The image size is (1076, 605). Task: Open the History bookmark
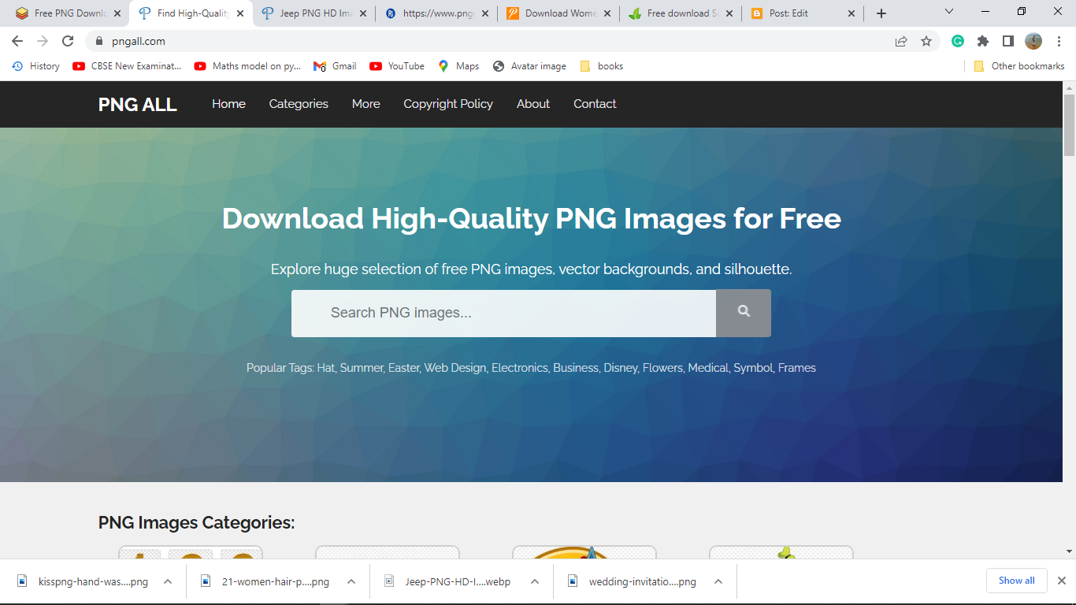pyautogui.click(x=36, y=66)
